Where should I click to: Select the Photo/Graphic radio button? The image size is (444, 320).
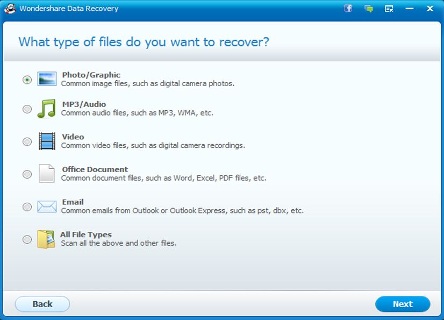click(x=27, y=80)
